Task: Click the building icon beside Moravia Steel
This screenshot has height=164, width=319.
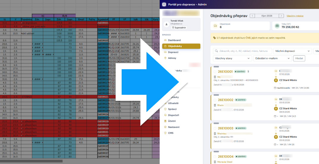Action: pos(215,162)
